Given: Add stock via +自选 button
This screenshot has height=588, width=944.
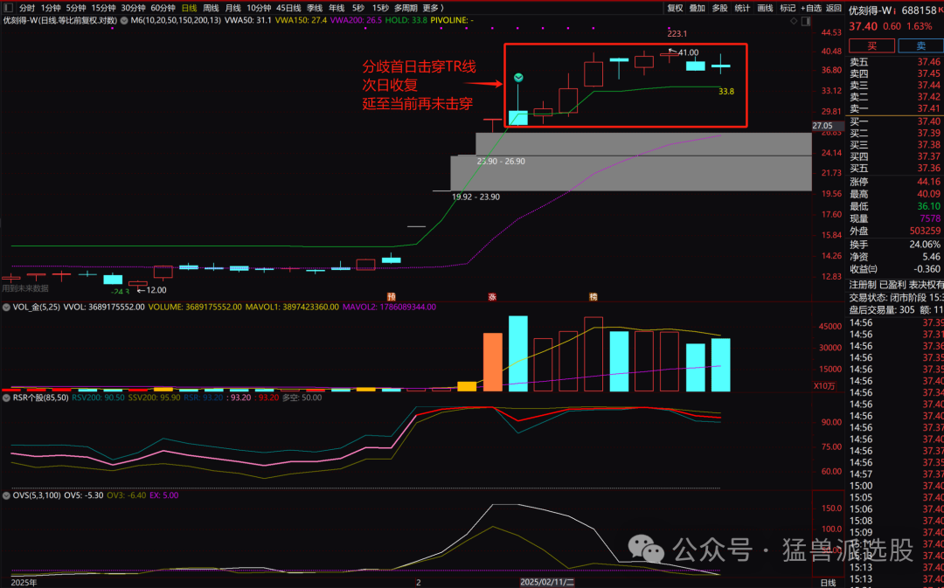Looking at the screenshot, I should pos(811,8).
